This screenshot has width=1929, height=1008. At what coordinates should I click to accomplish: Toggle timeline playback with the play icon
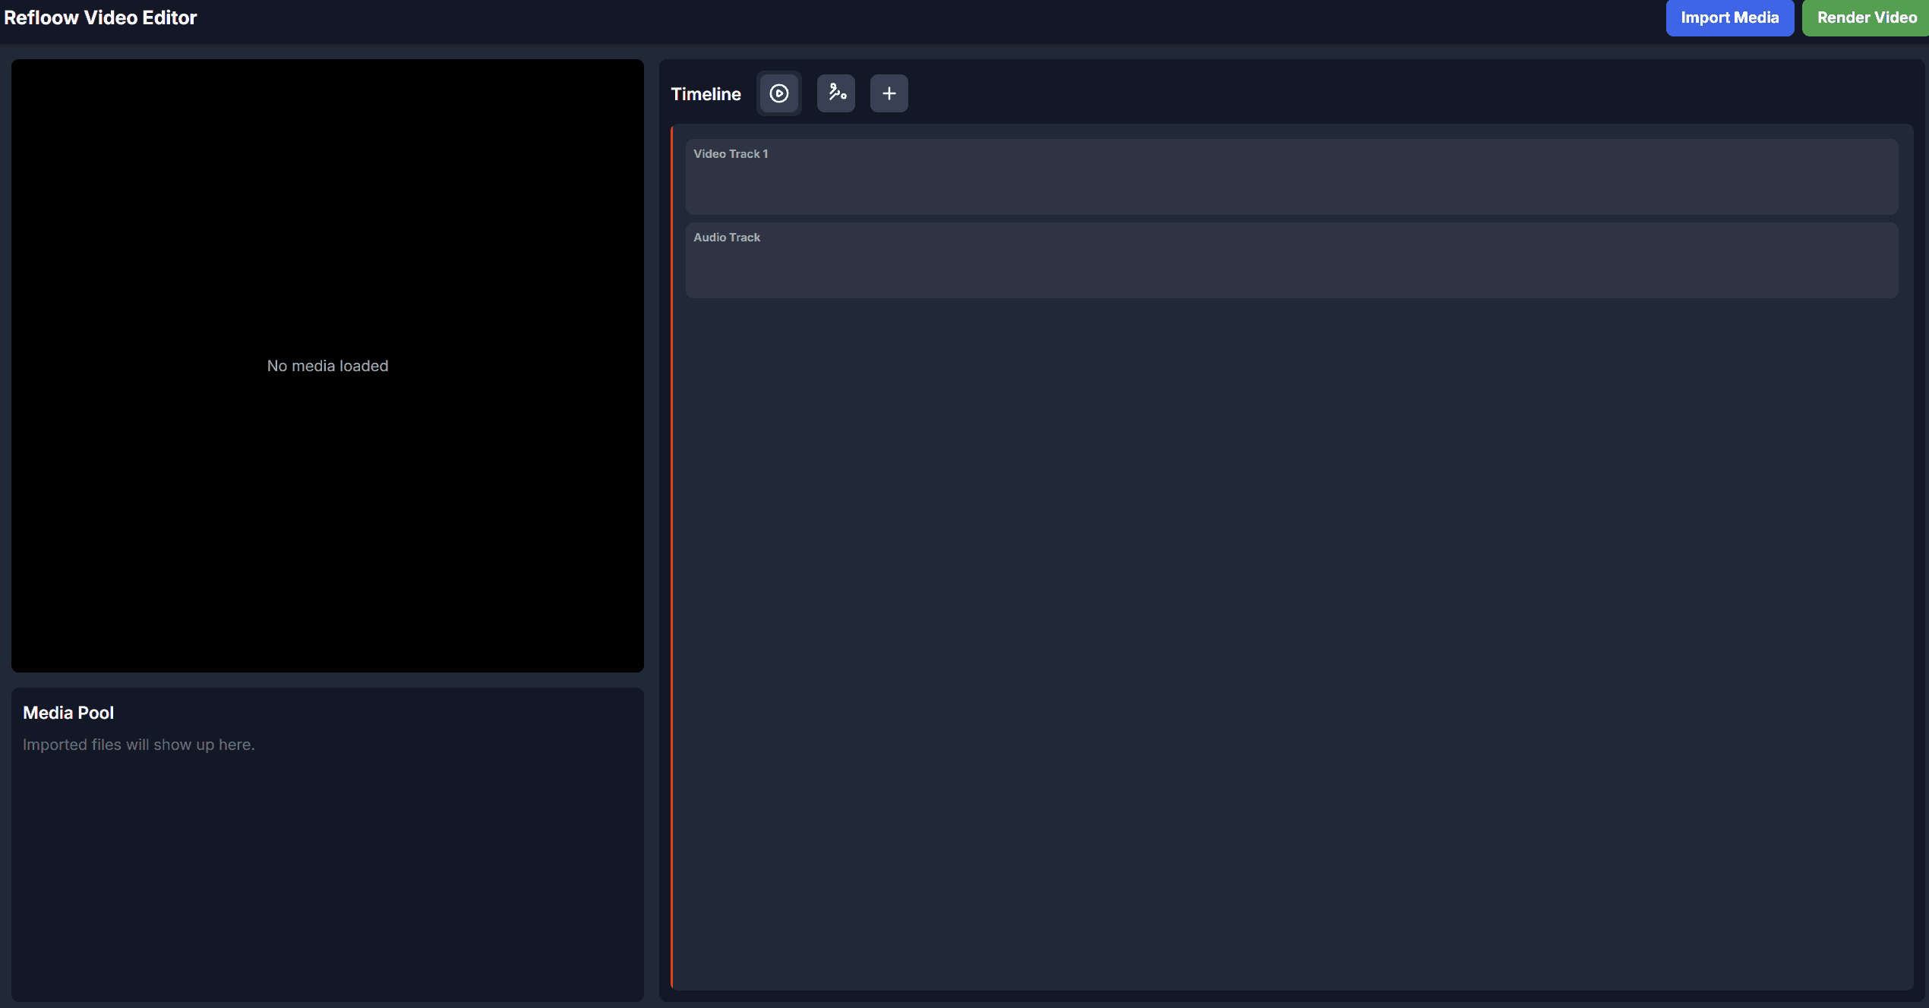click(778, 93)
